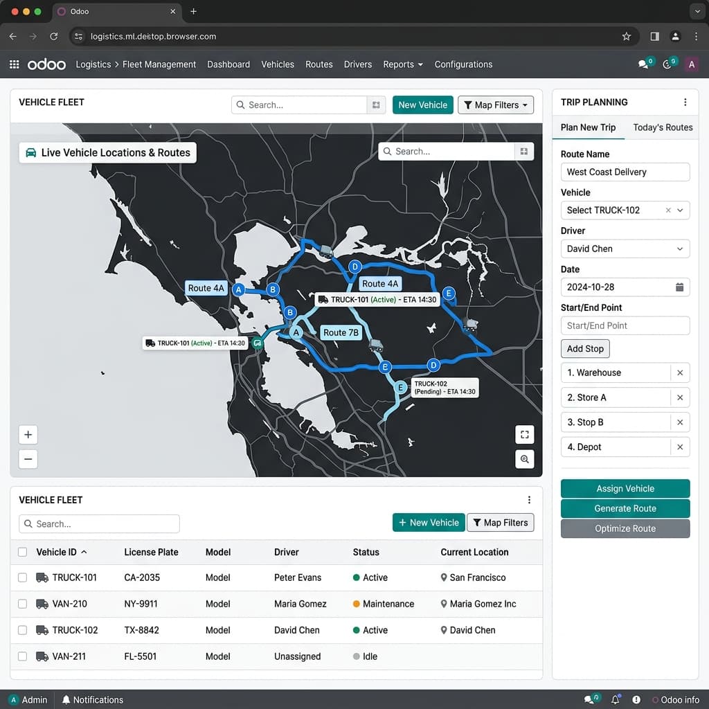Open the date calendar picker icon
Viewport: 709px width, 709px height.
coord(679,287)
